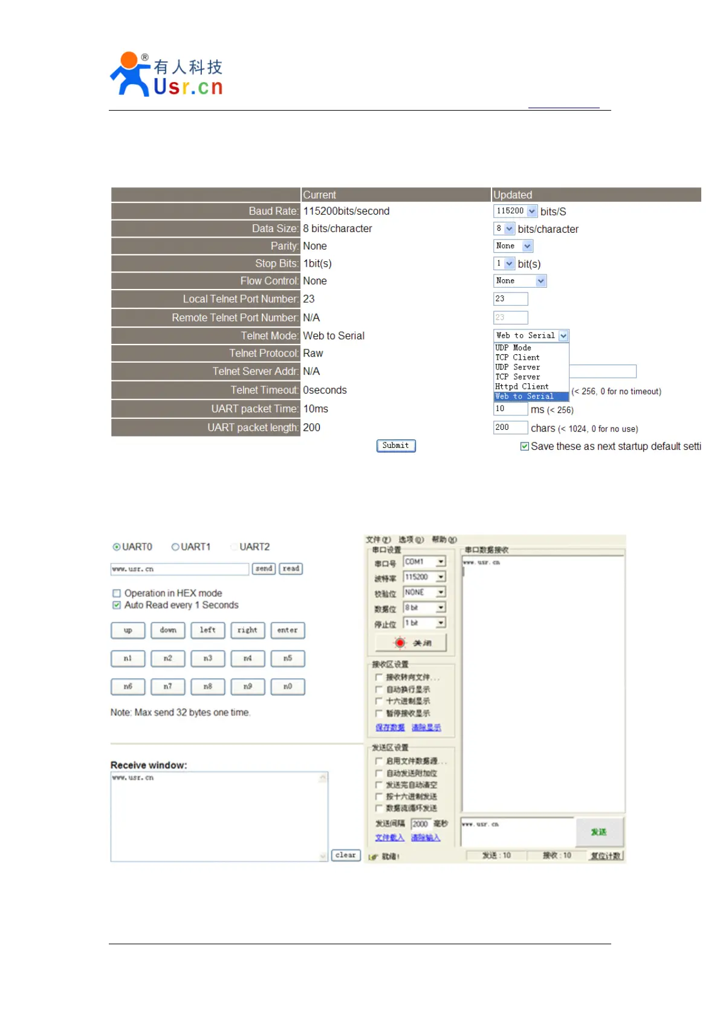
Task: Check 暂停接收显示 option
Action: point(379,713)
